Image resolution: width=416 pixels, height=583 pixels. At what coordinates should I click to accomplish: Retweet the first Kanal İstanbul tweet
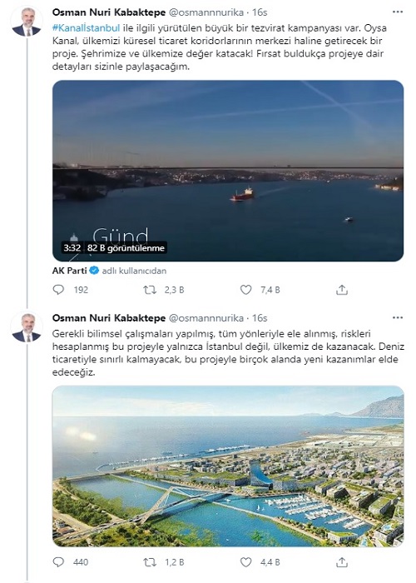click(x=150, y=290)
